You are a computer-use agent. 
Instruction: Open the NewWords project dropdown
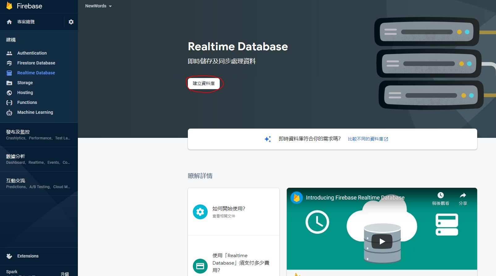coord(98,6)
